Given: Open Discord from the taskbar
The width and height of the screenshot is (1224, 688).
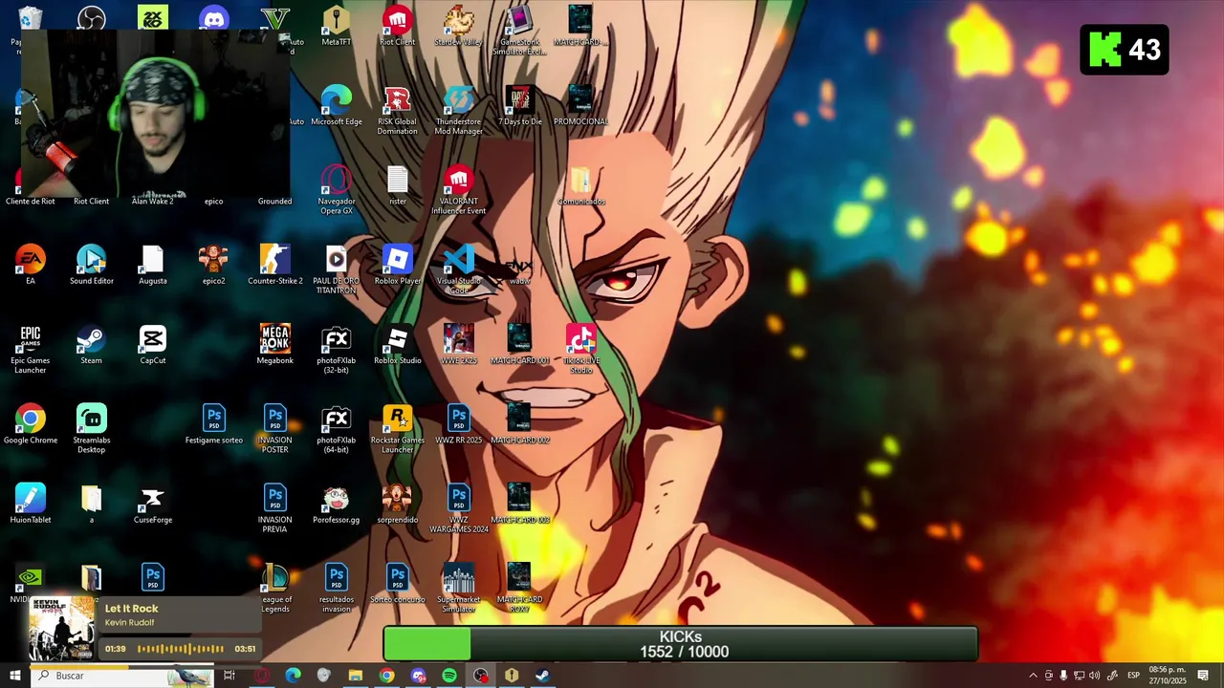Looking at the screenshot, I should (418, 676).
